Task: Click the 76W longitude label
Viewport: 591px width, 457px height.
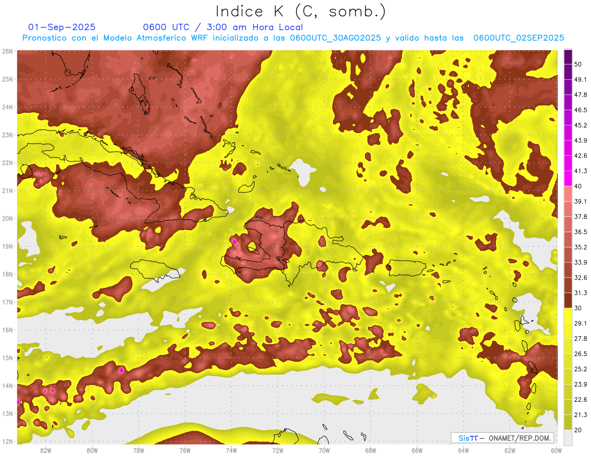Action: pyautogui.click(x=185, y=450)
